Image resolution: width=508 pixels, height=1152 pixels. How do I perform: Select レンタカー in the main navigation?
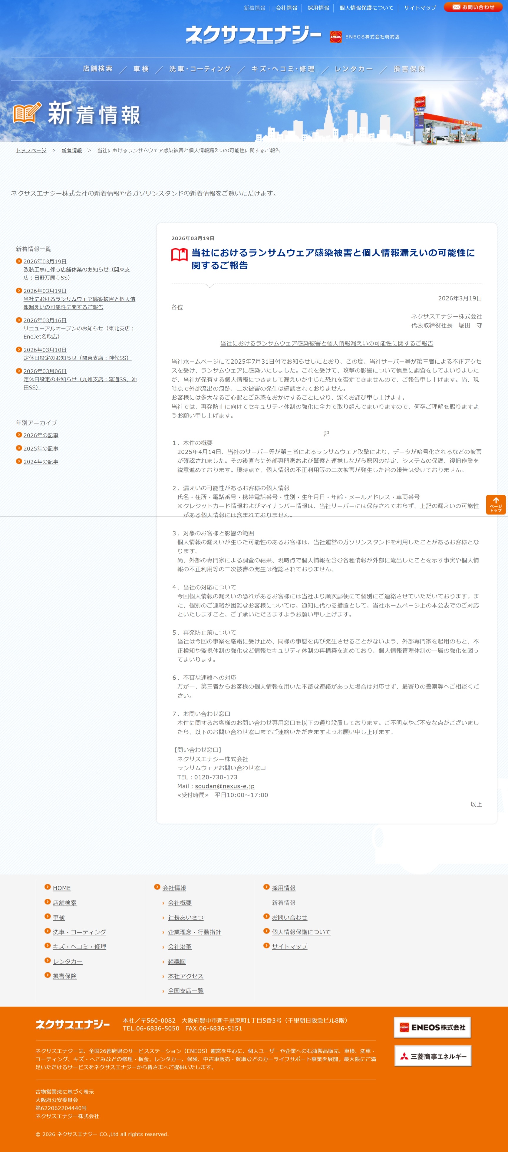(x=354, y=69)
